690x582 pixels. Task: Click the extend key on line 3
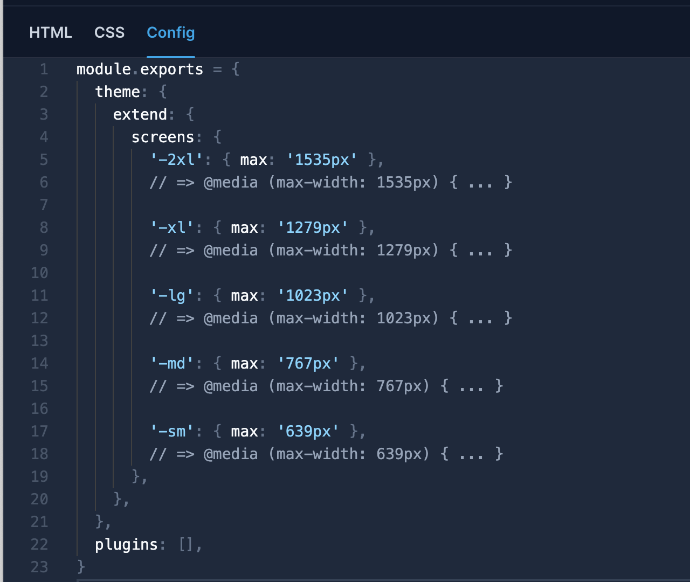click(x=140, y=114)
